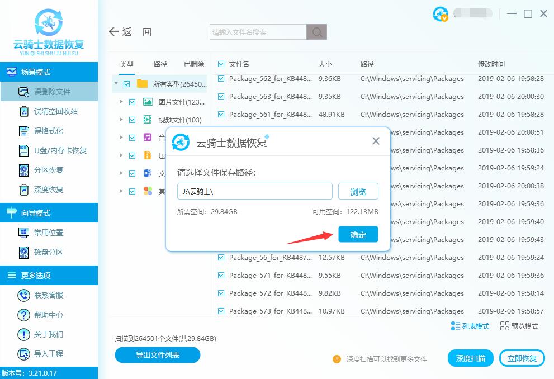
Task: Sort by the 大小 column header
Action: pyautogui.click(x=325, y=64)
